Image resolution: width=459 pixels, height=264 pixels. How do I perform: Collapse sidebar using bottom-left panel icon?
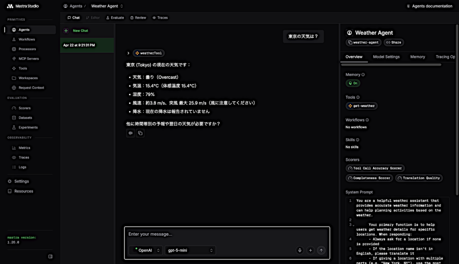pos(50,256)
